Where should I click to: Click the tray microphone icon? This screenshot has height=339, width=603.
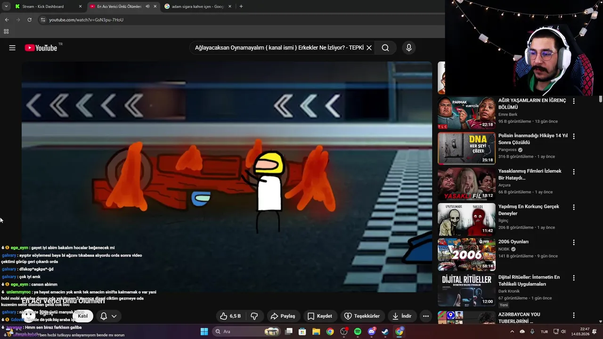[x=532, y=331]
